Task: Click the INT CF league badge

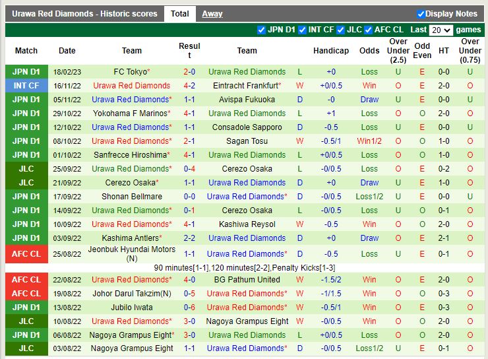Action: tap(26, 86)
